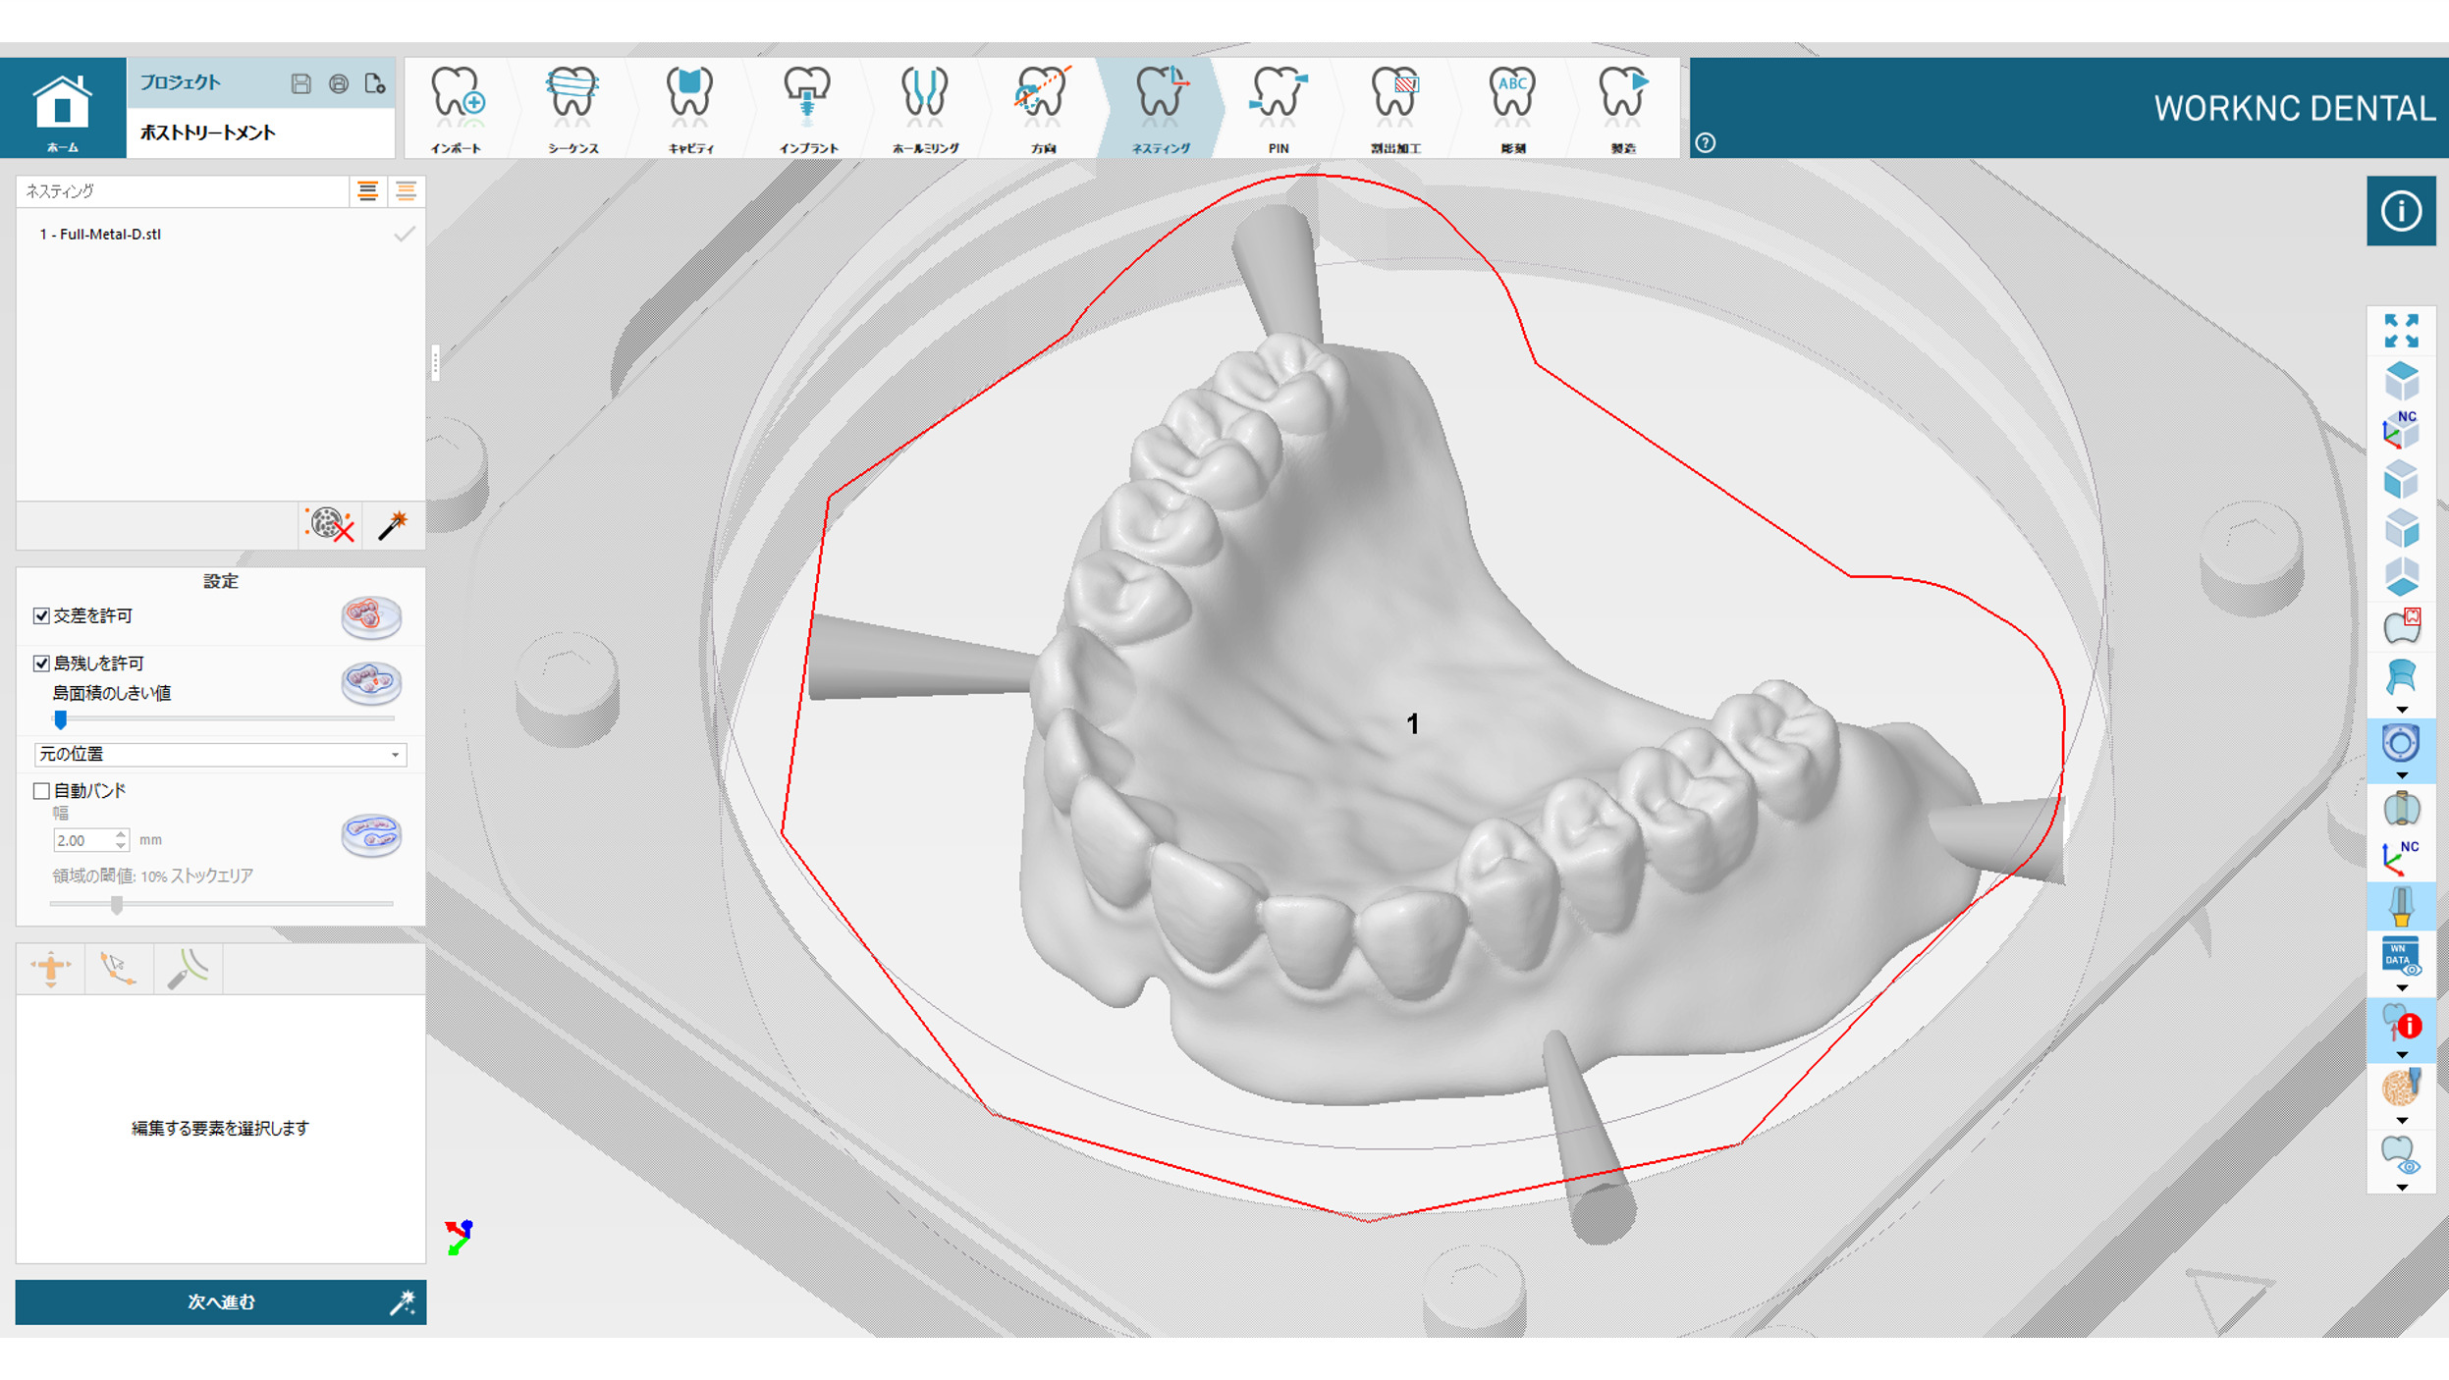Open the 製造 (Manufacturing) step
The height and width of the screenshot is (1380, 2449).
tap(1622, 109)
